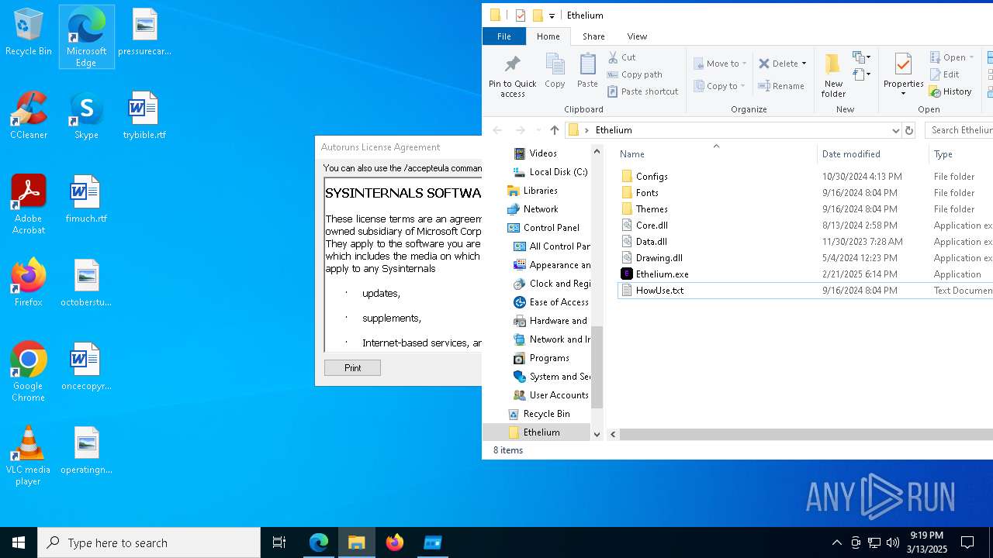Refresh the Ethelium folder view

click(909, 130)
